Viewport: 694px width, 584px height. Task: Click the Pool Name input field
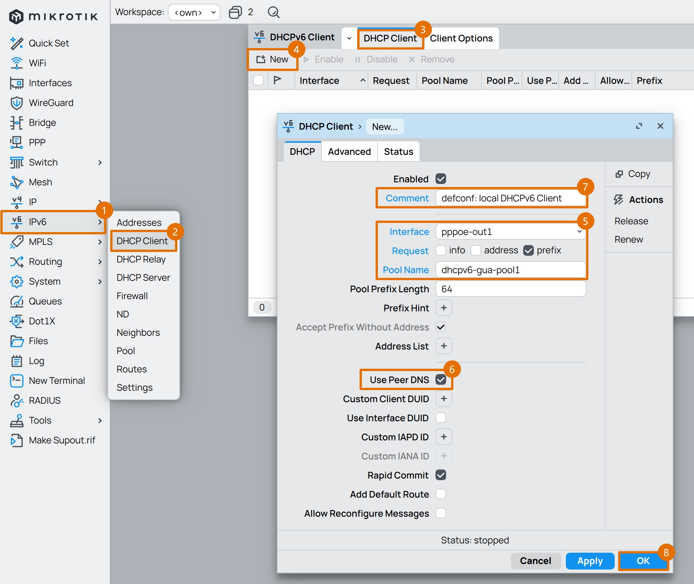tap(511, 270)
